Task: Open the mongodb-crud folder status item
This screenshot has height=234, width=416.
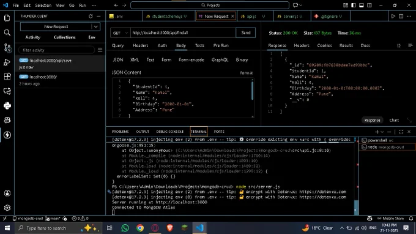Action: pos(28,218)
